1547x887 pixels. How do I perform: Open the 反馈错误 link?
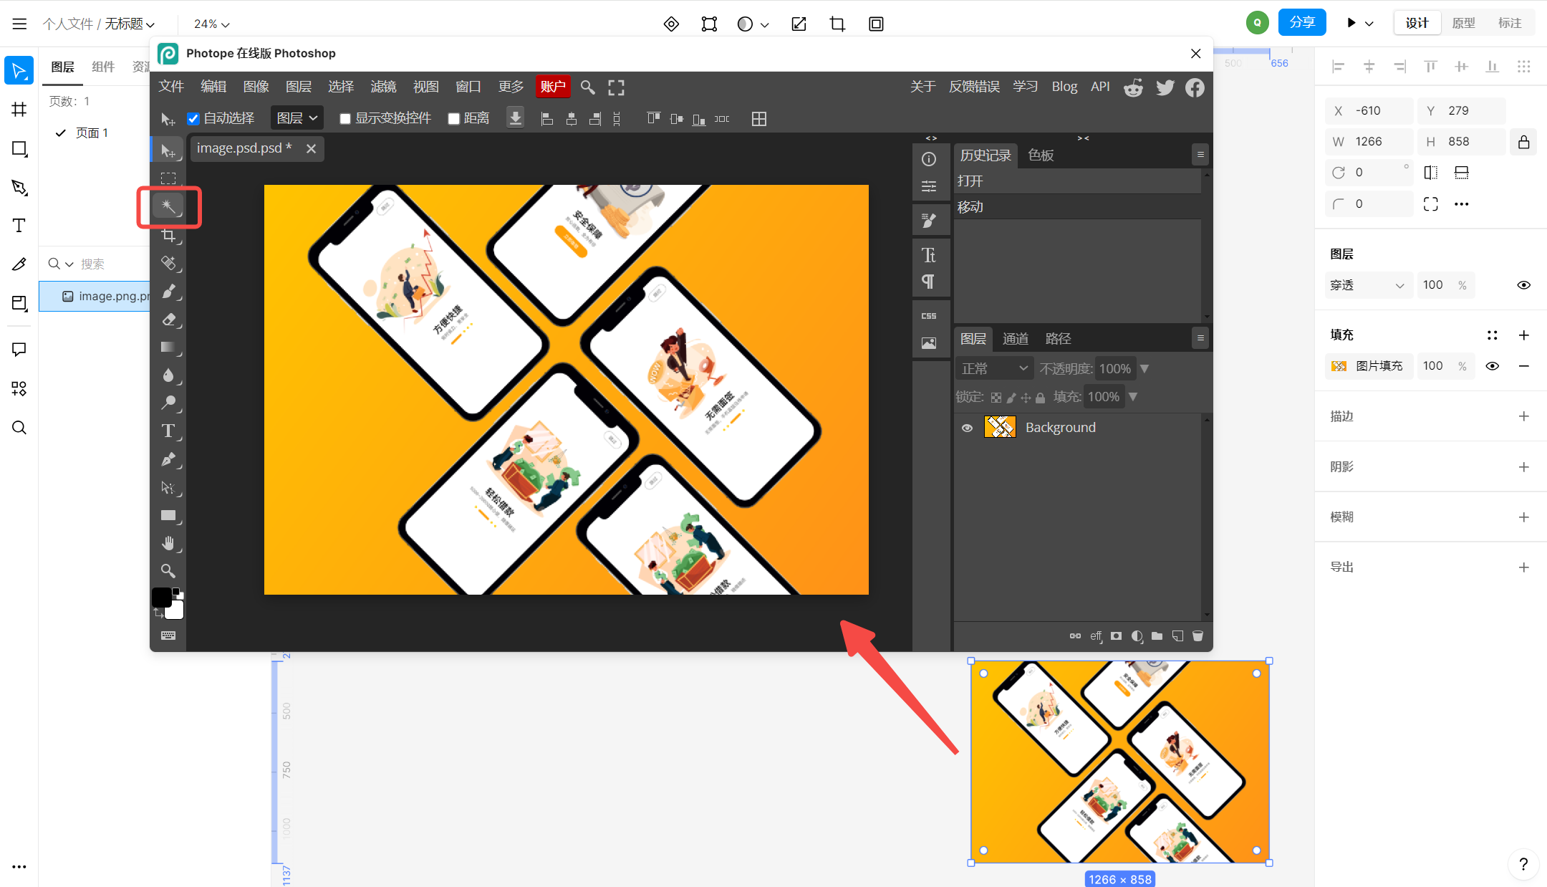click(974, 87)
